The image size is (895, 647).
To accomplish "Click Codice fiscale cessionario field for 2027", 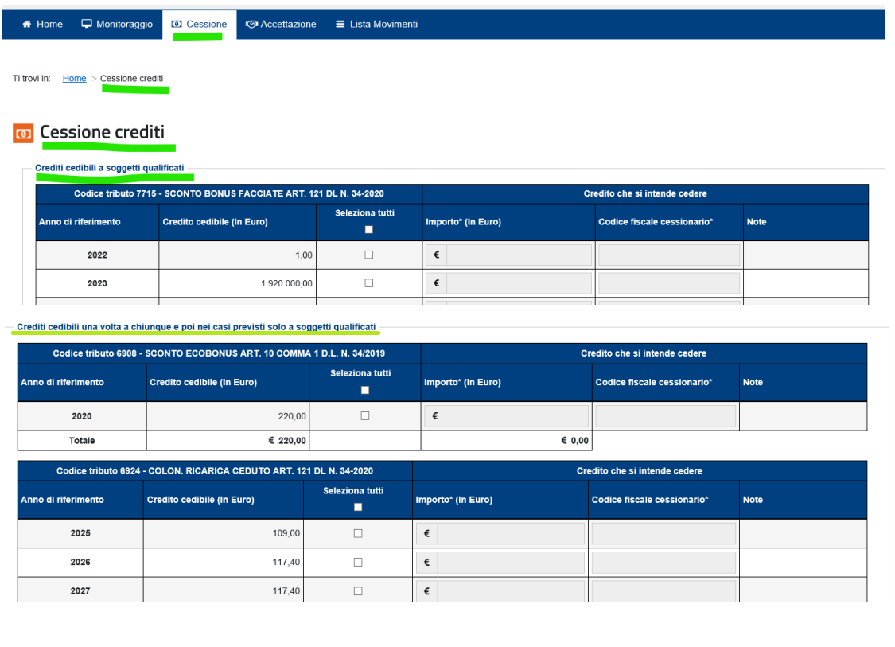I will pos(663,591).
